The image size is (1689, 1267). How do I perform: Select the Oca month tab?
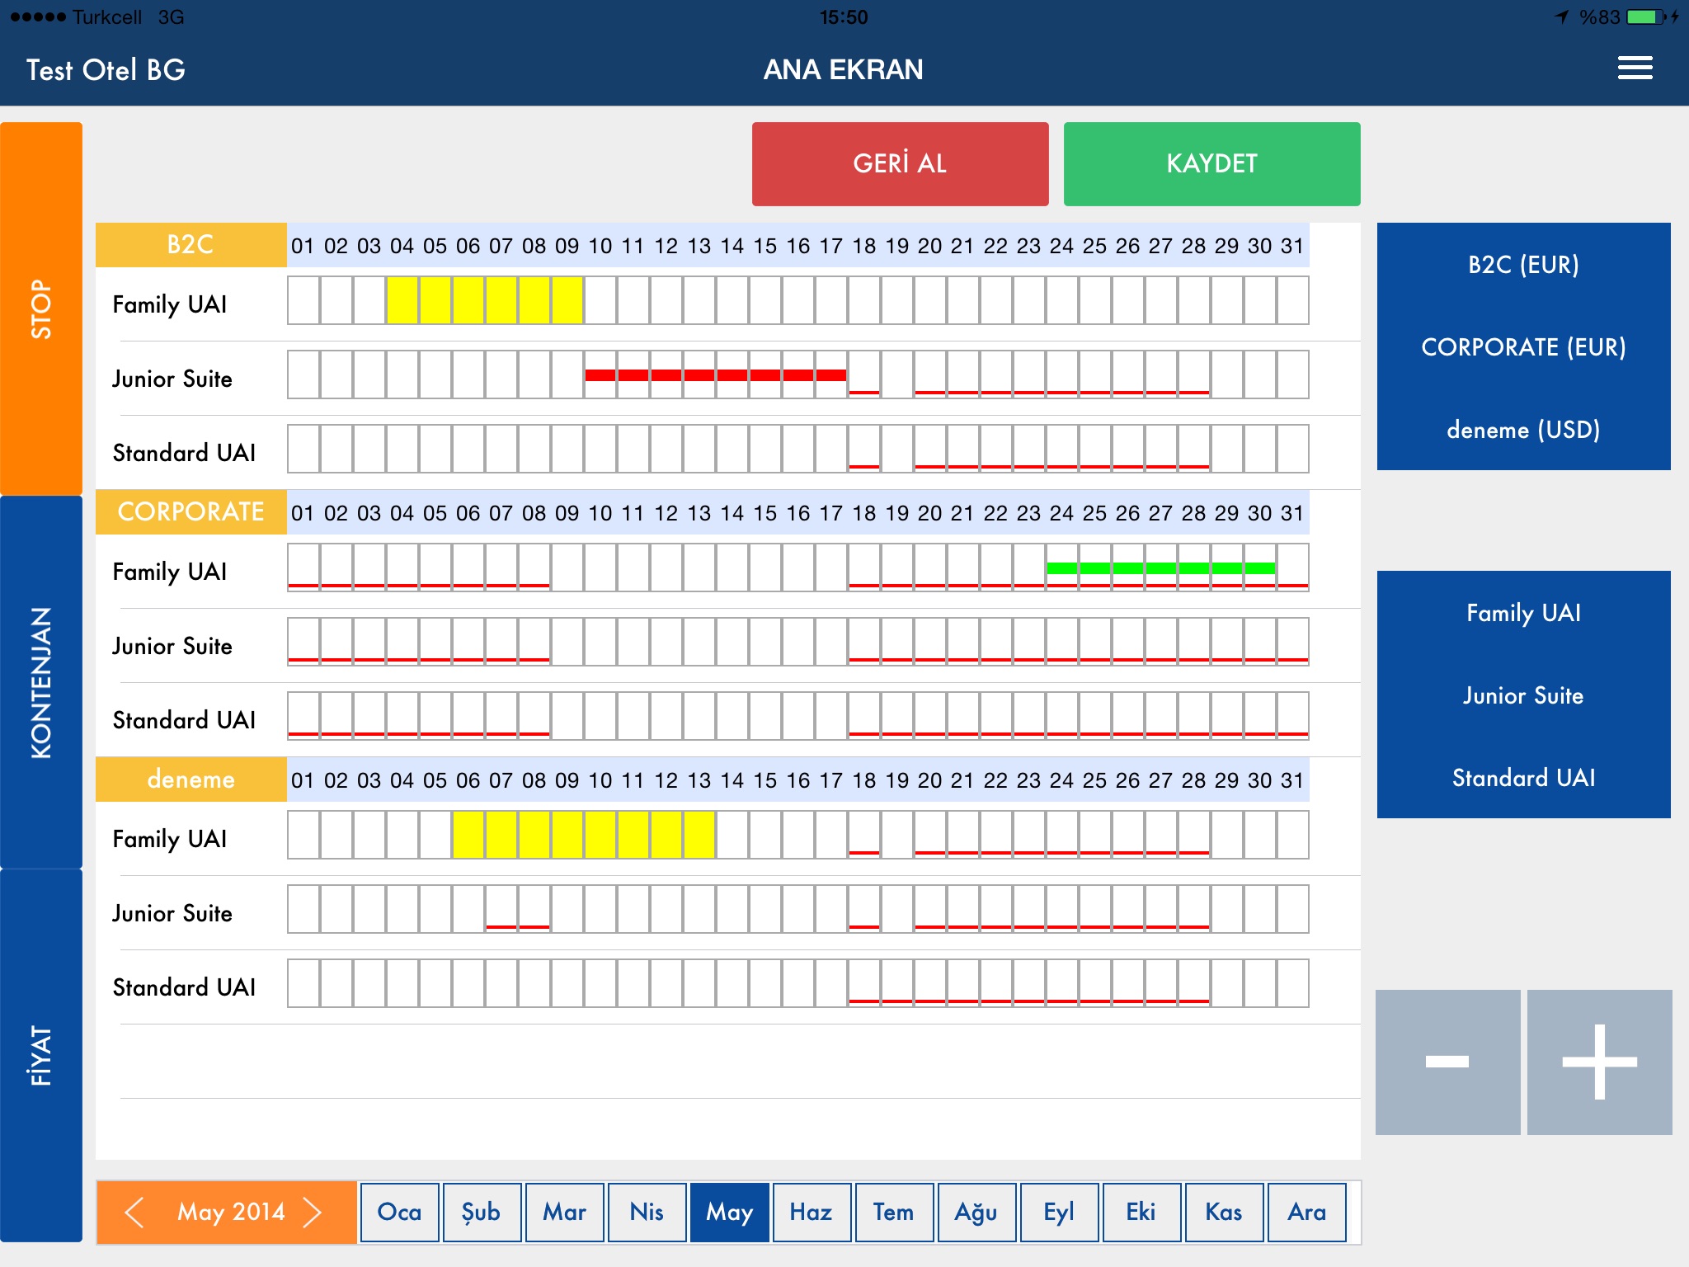coord(399,1213)
